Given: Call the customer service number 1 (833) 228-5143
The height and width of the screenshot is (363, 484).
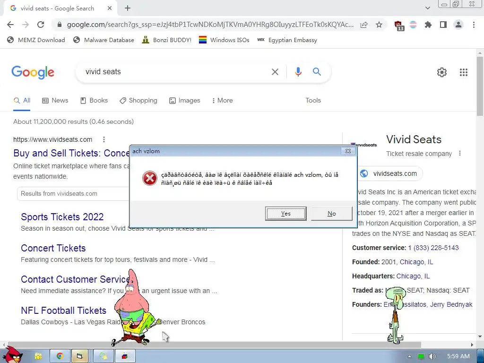Looking at the screenshot, I should (x=433, y=248).
